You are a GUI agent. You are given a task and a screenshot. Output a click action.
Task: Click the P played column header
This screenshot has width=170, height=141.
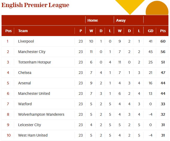(x=81, y=31)
